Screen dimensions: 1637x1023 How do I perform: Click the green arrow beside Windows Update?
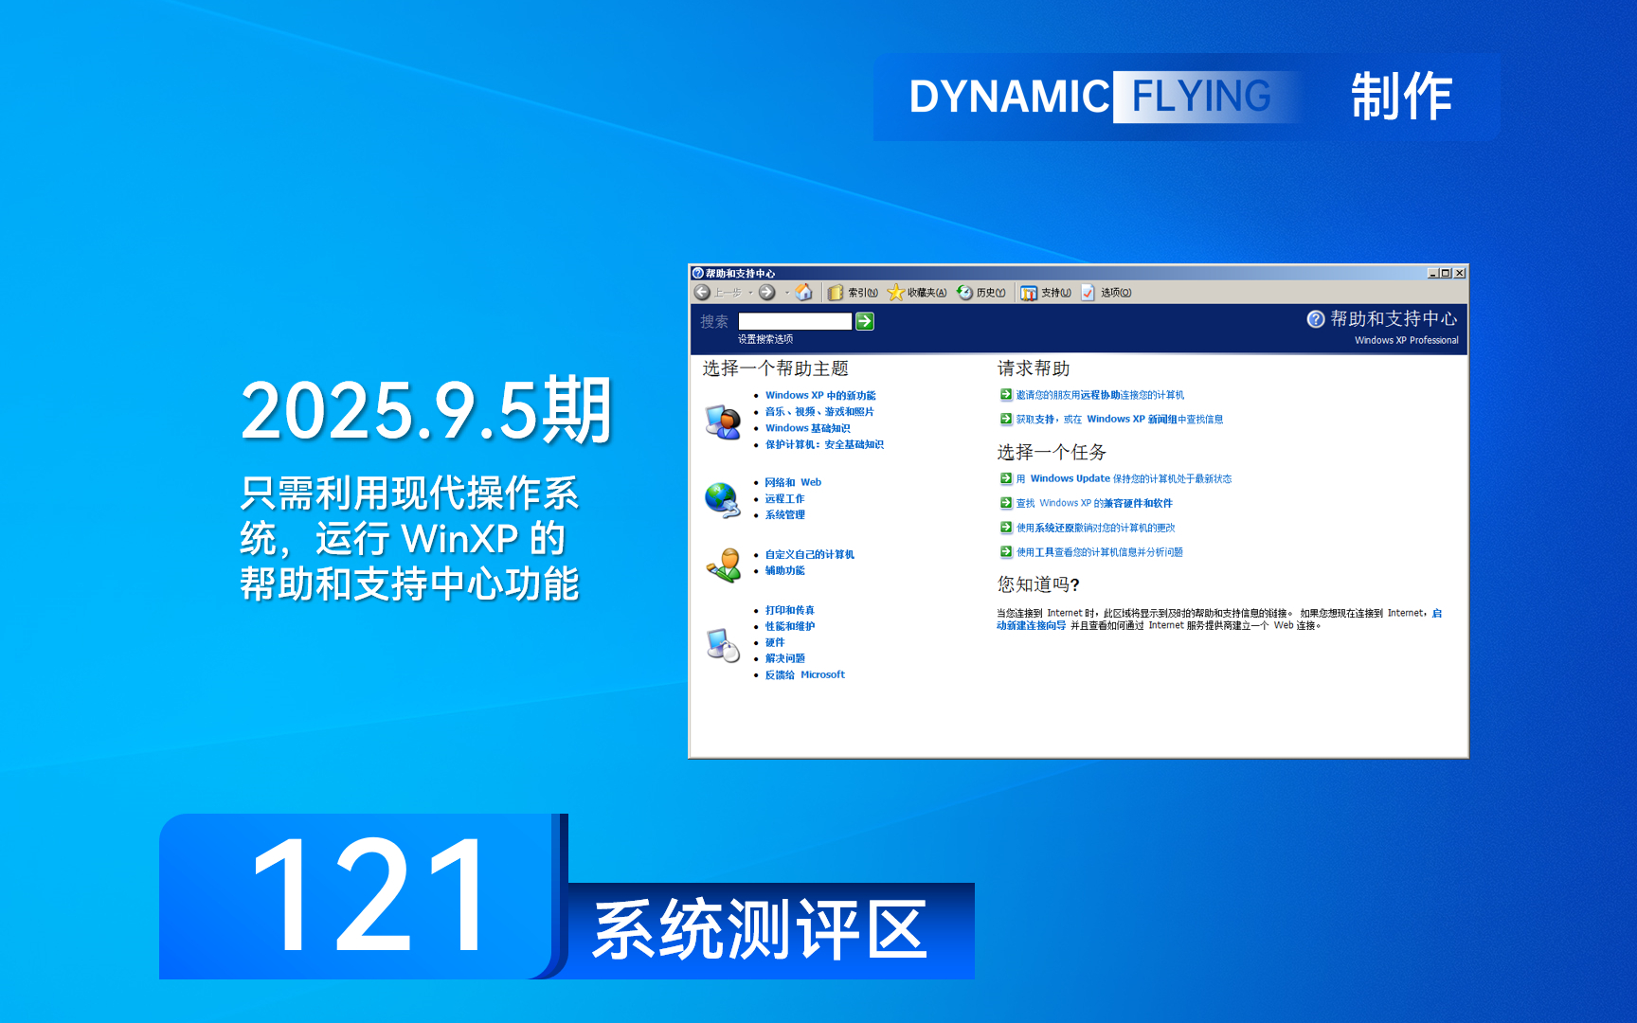1006,478
